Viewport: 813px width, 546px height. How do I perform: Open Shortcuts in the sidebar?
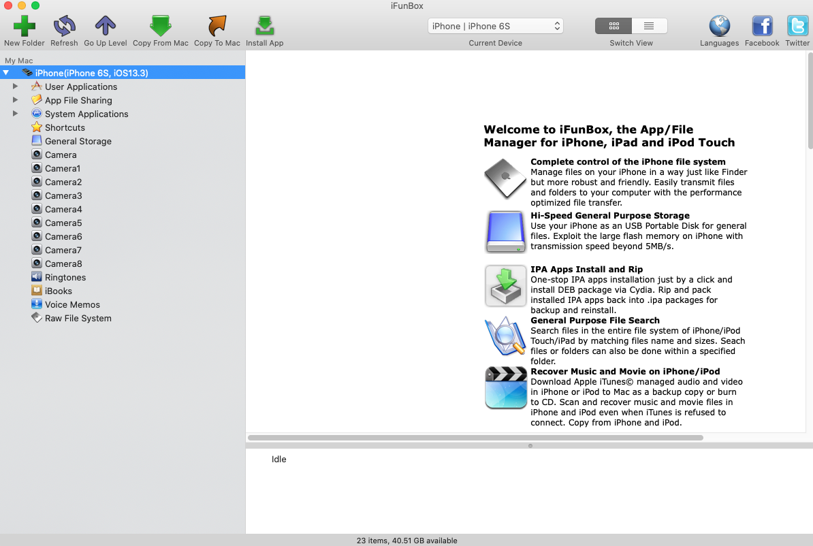click(x=65, y=127)
